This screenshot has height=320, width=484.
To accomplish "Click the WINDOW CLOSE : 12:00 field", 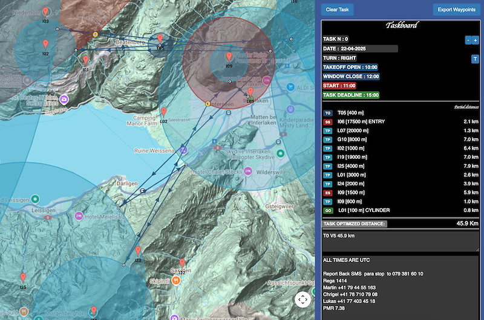I will point(351,77).
